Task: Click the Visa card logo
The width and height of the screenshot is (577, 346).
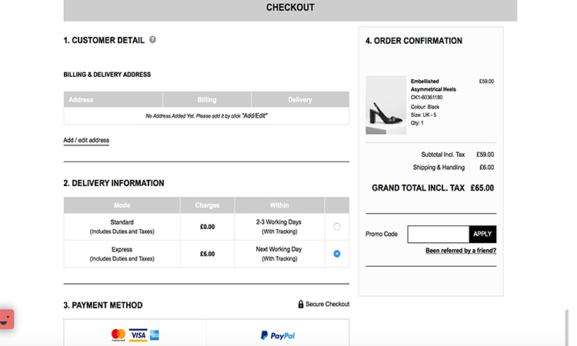Action: [x=138, y=334]
